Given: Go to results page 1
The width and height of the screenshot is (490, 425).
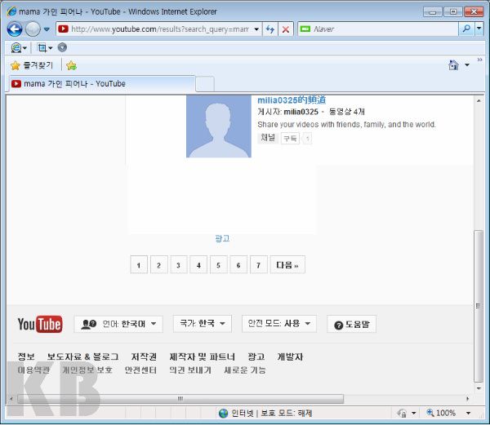Looking at the screenshot, I should (x=139, y=265).
